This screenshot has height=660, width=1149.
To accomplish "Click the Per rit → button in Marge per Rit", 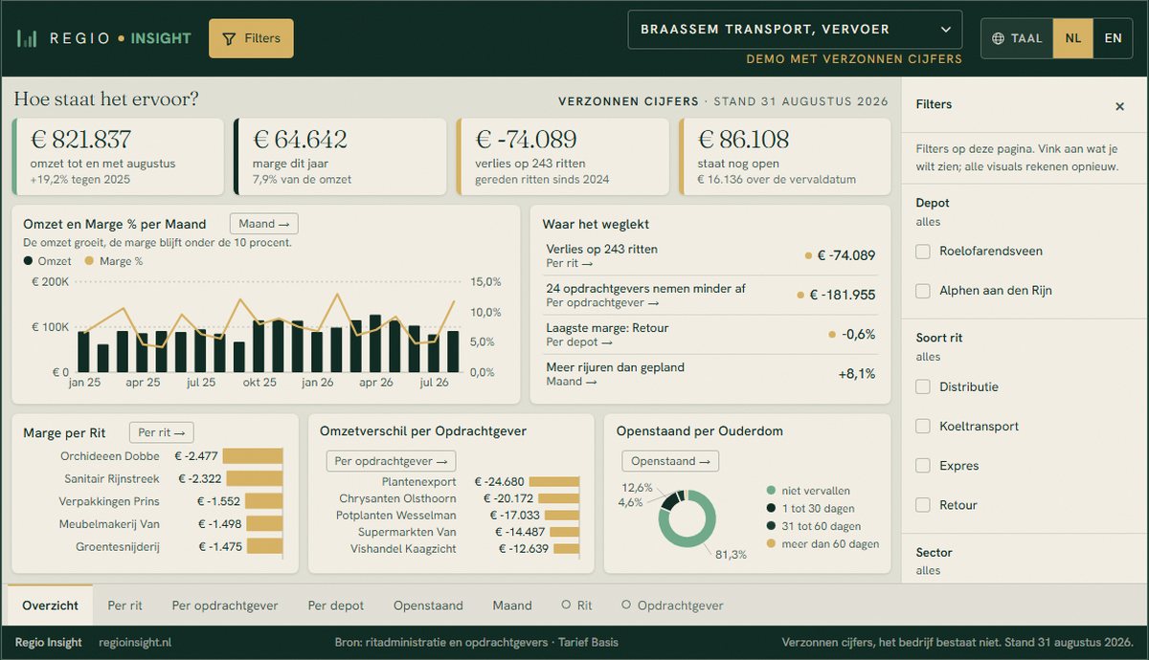I will 161,432.
